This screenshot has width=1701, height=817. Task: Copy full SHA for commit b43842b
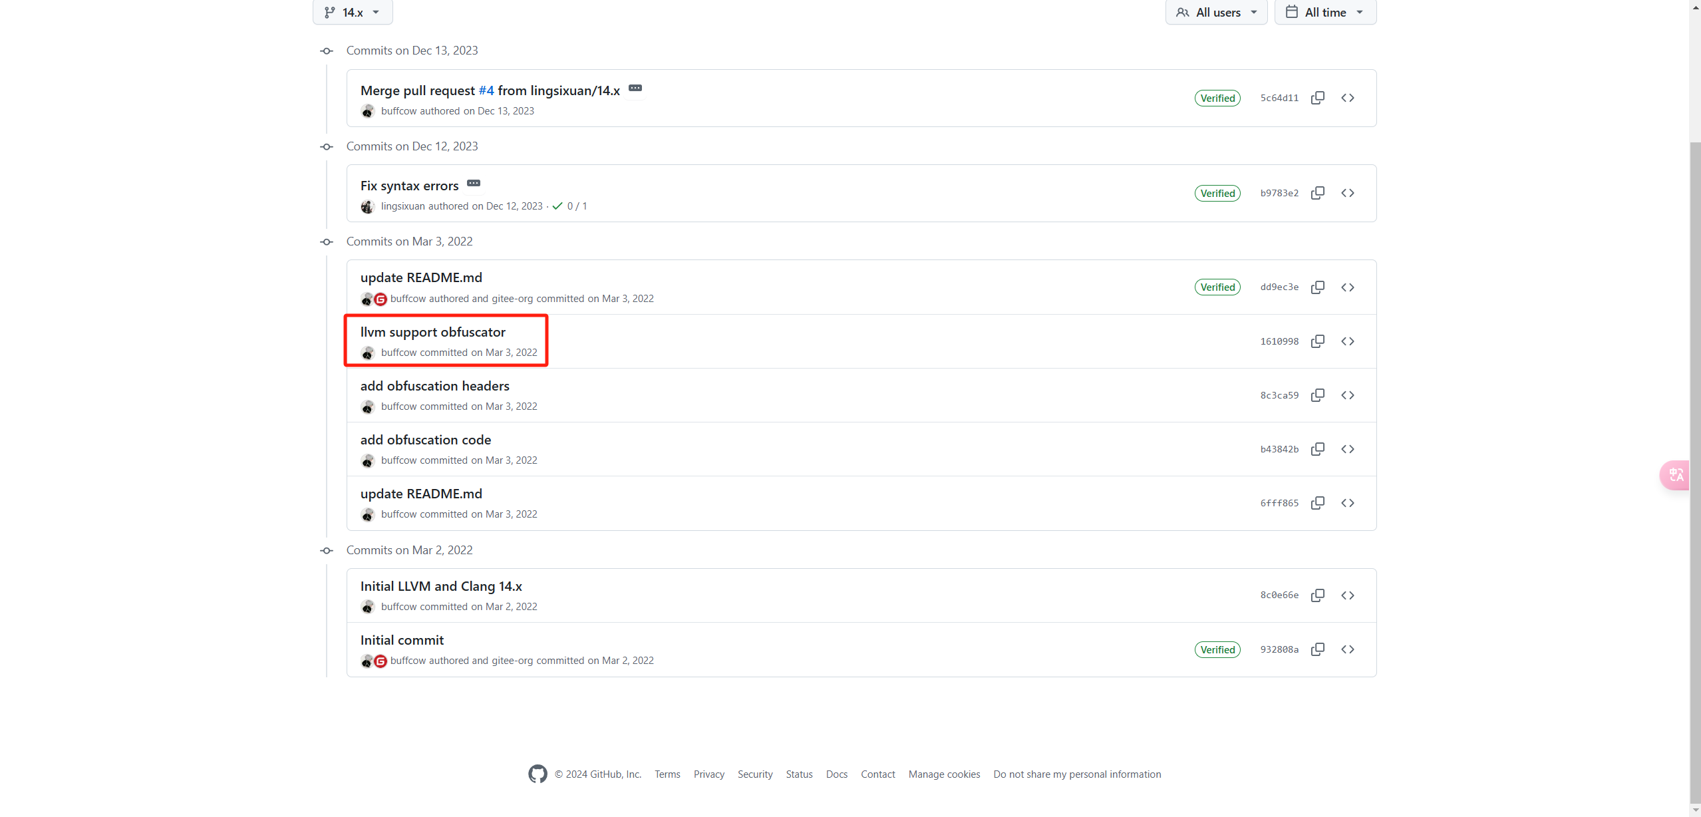click(x=1317, y=449)
